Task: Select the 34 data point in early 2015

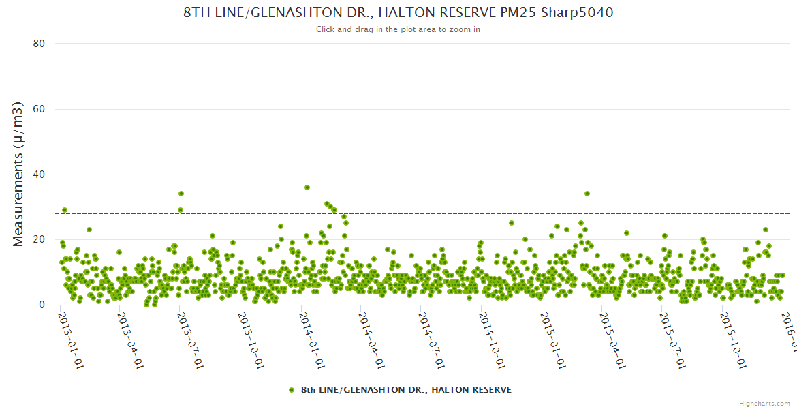Action: [587, 194]
